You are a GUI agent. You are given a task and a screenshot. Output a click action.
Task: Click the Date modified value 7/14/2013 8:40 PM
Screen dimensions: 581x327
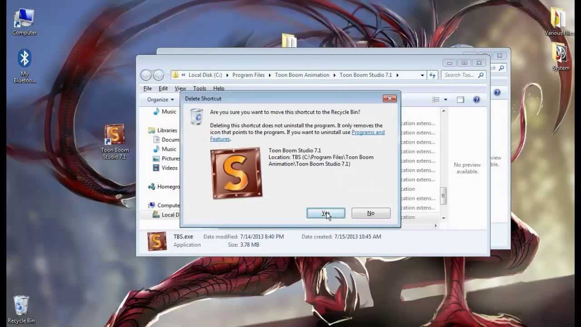click(x=262, y=237)
